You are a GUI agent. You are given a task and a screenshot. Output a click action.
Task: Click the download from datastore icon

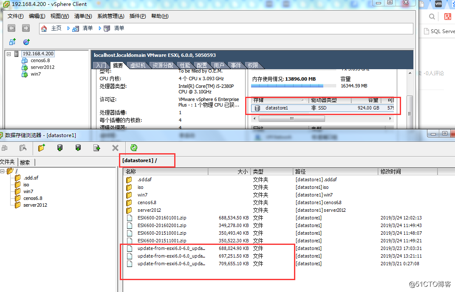pos(78,148)
